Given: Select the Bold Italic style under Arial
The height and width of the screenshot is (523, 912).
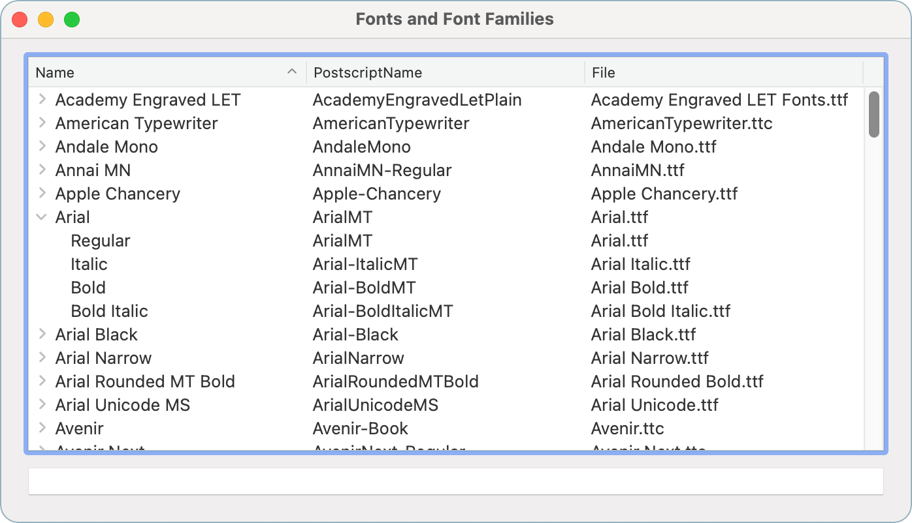Looking at the screenshot, I should click(x=110, y=311).
